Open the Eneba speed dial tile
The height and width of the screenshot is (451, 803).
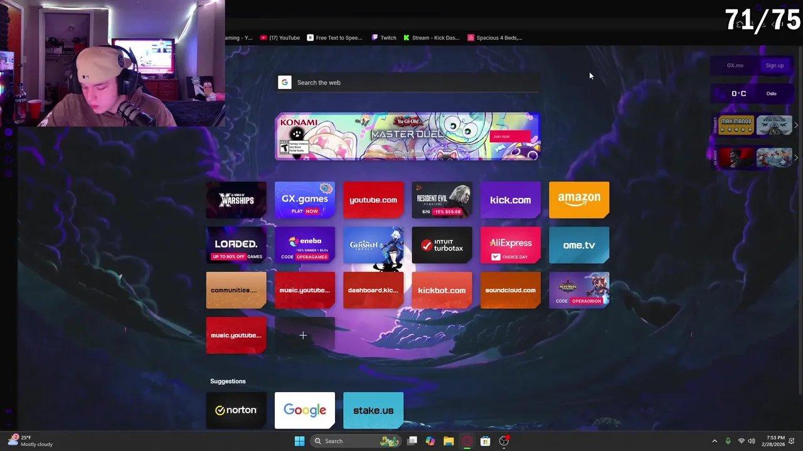click(x=304, y=245)
